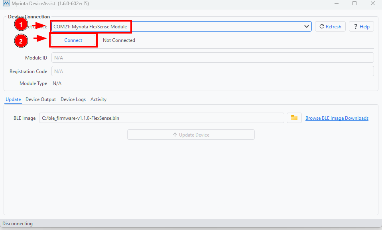This screenshot has height=230, width=382.
Task: Close the DeviceAssist window
Action: pos(373,4)
